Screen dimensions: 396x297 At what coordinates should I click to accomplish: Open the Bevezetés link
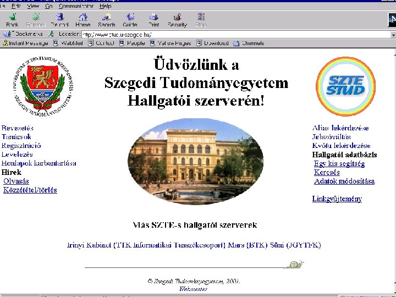(x=18, y=128)
